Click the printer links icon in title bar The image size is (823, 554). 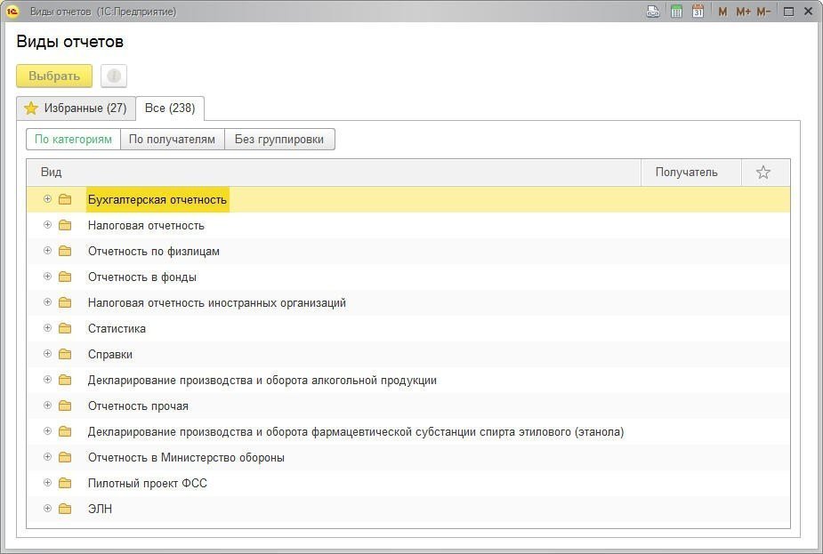[653, 12]
